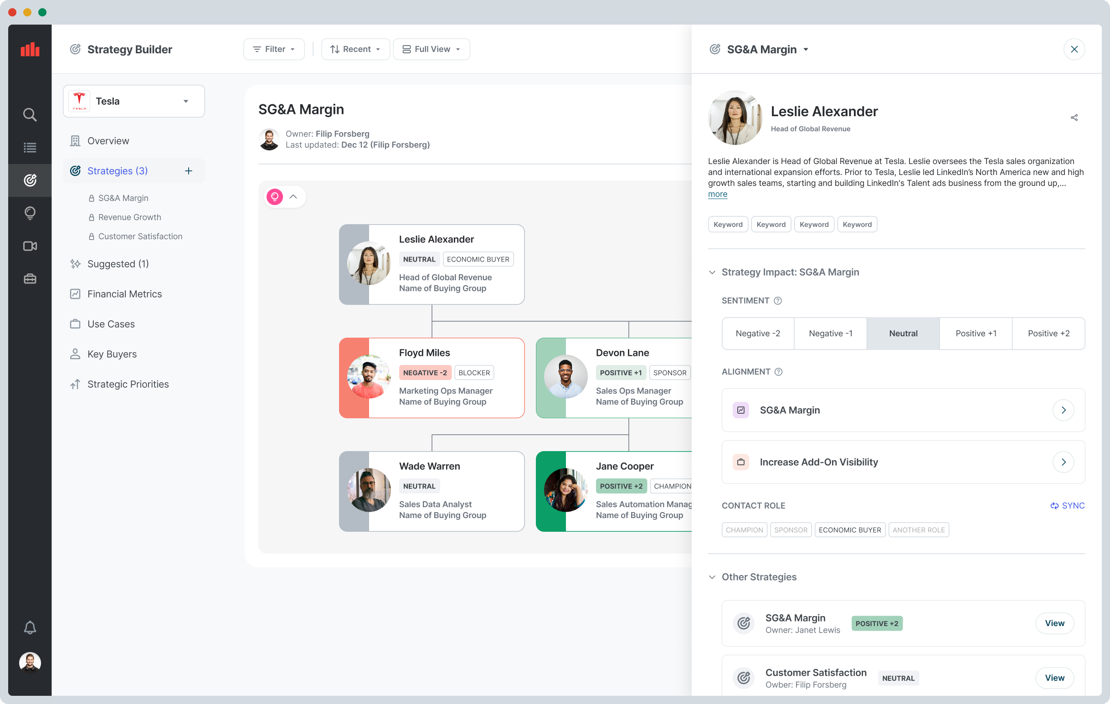Click the Sentiment help question icon
This screenshot has width=1110, height=704.
coord(777,301)
